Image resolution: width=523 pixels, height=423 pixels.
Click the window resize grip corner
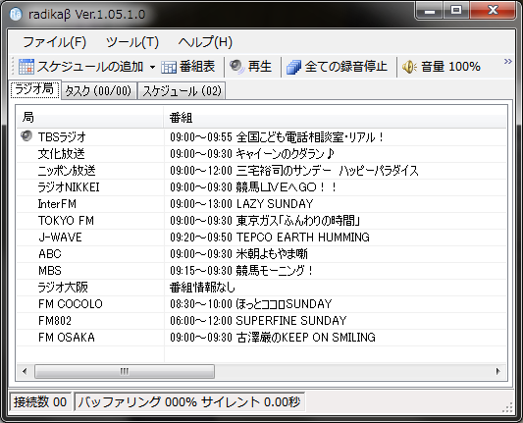(507, 407)
